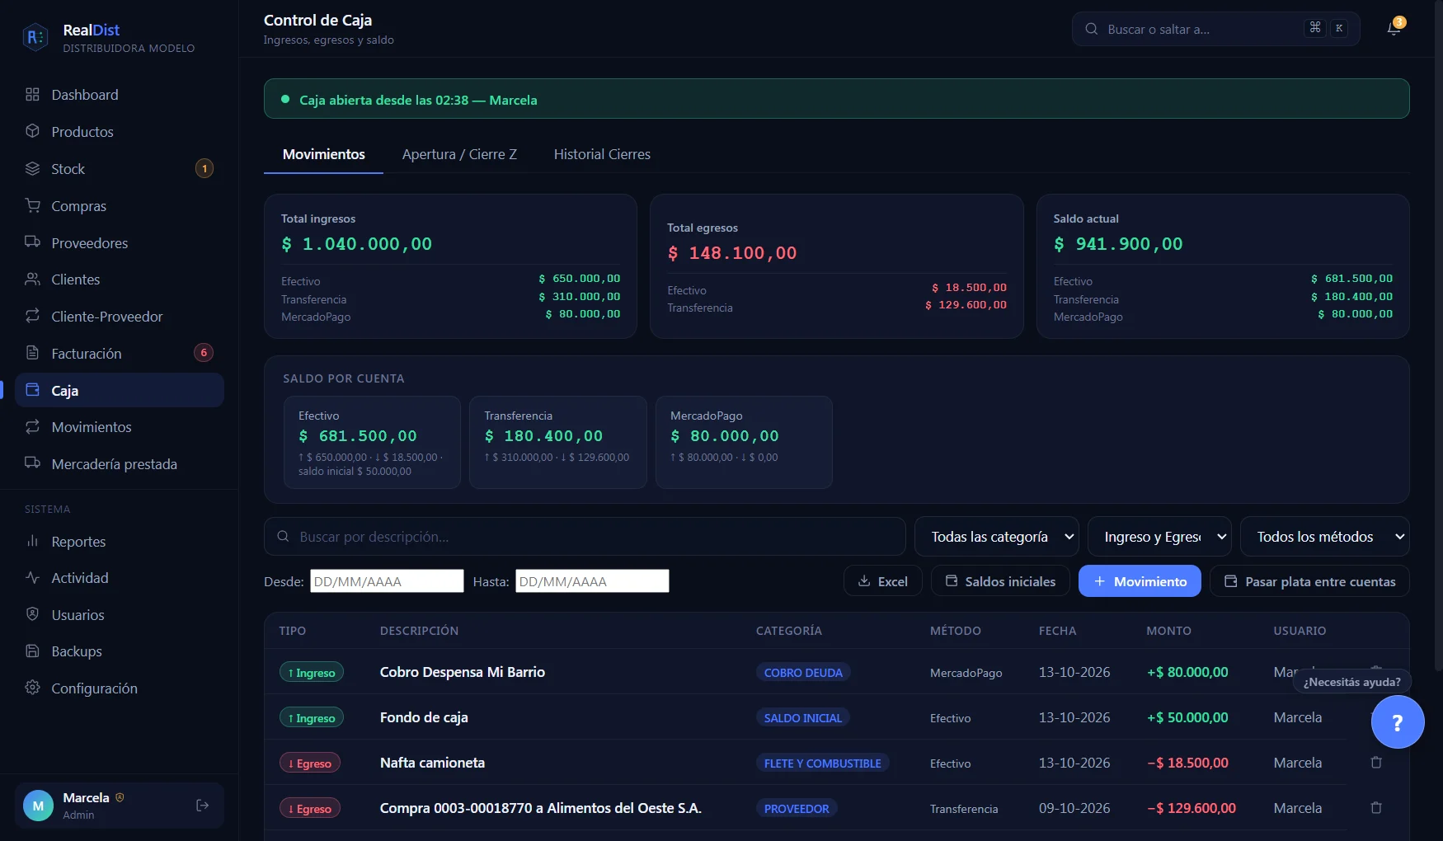This screenshot has width=1443, height=841.
Task: Focus the Buscar por descripción field
Action: point(585,537)
